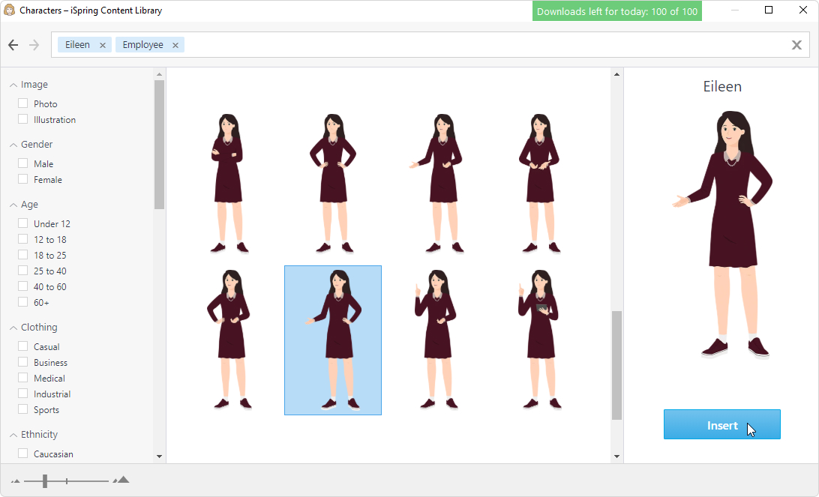Click the Eileen name heading in preview
The image size is (819, 497).
point(721,87)
